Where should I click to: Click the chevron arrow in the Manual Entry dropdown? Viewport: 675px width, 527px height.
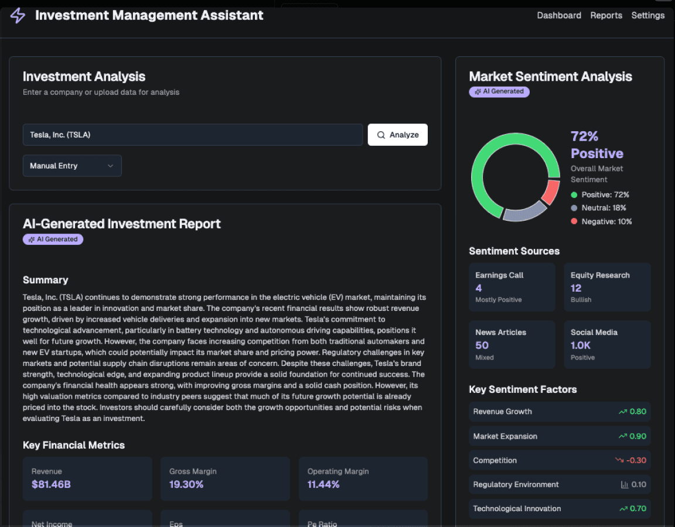point(110,166)
